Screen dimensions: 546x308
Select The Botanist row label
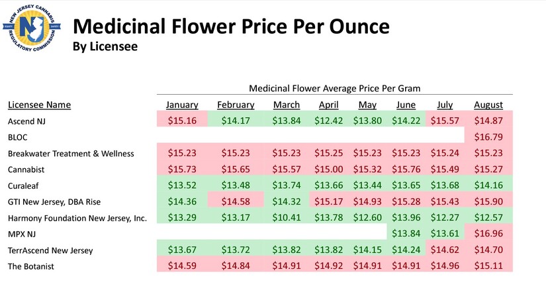(x=31, y=266)
